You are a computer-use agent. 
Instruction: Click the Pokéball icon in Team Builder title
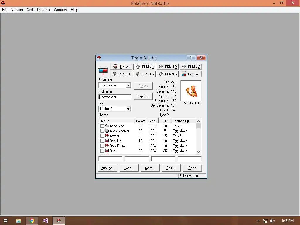click(x=99, y=58)
